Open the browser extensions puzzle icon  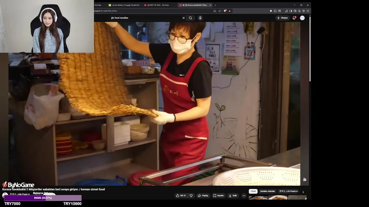(x=275, y=11)
